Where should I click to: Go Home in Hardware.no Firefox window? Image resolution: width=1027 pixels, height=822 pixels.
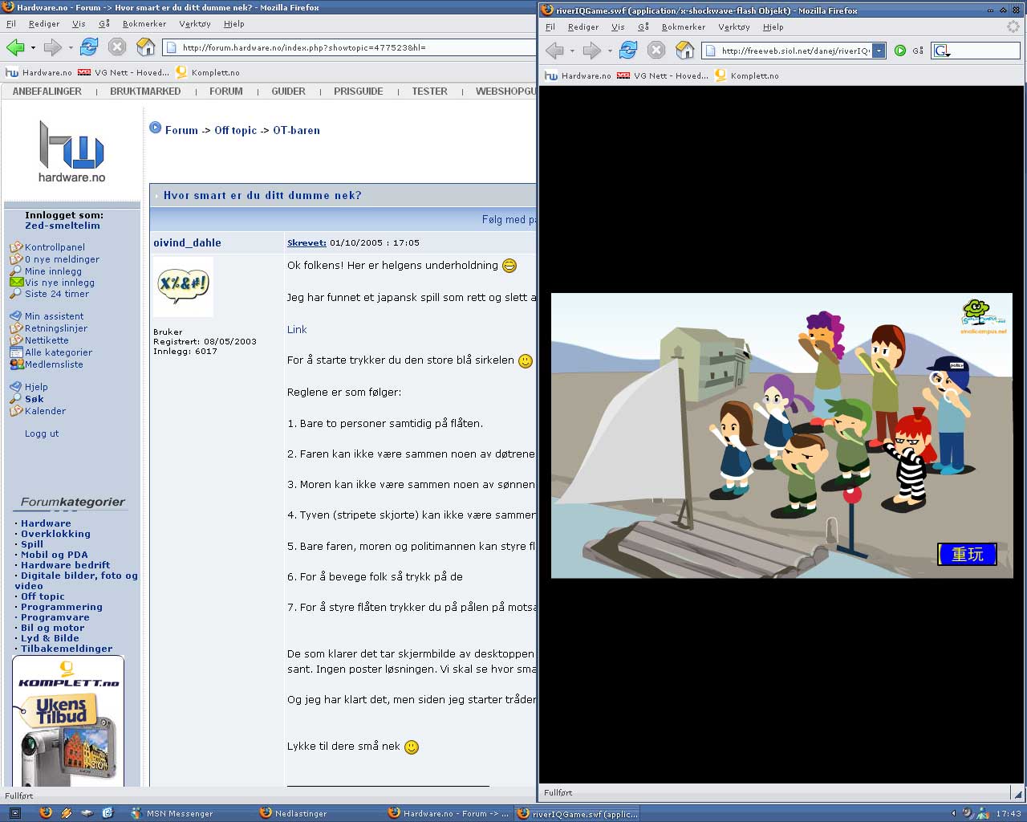[146, 47]
